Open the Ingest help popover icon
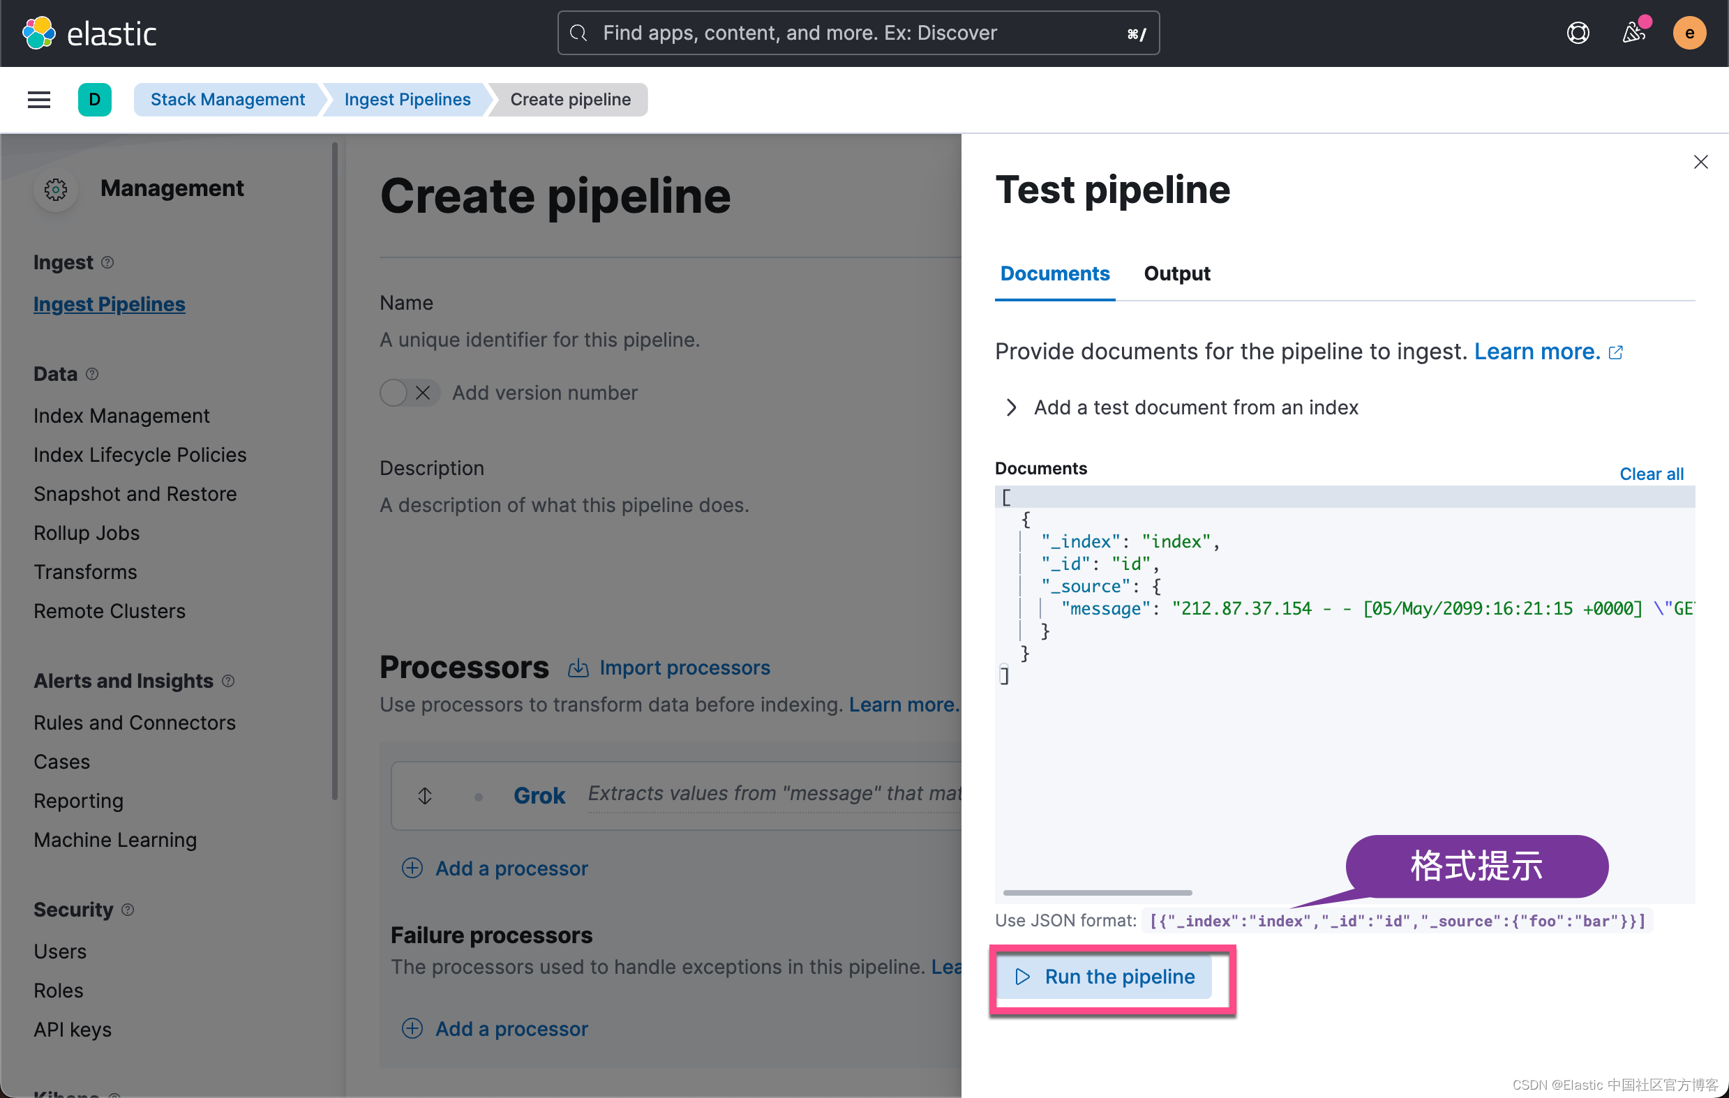Image resolution: width=1729 pixels, height=1098 pixels. pos(107,263)
